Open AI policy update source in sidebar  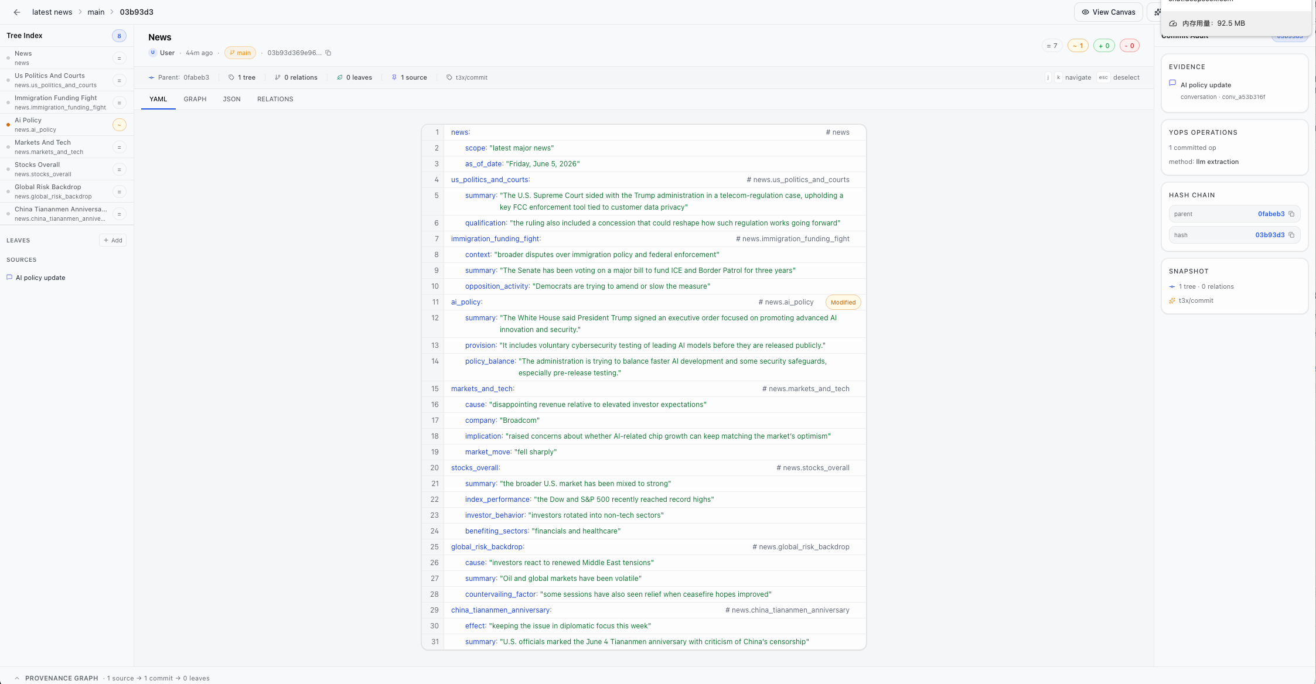point(40,278)
